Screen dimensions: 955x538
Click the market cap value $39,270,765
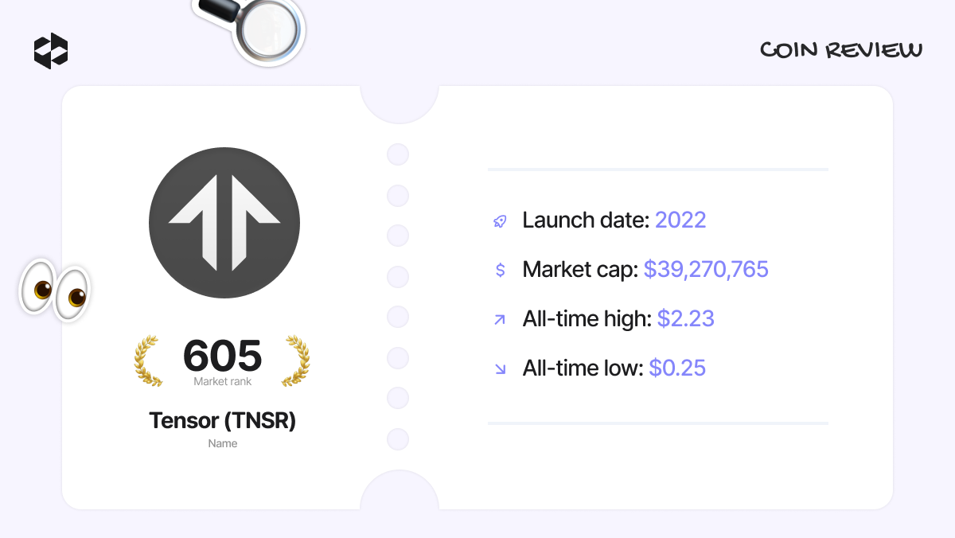pyautogui.click(x=706, y=270)
